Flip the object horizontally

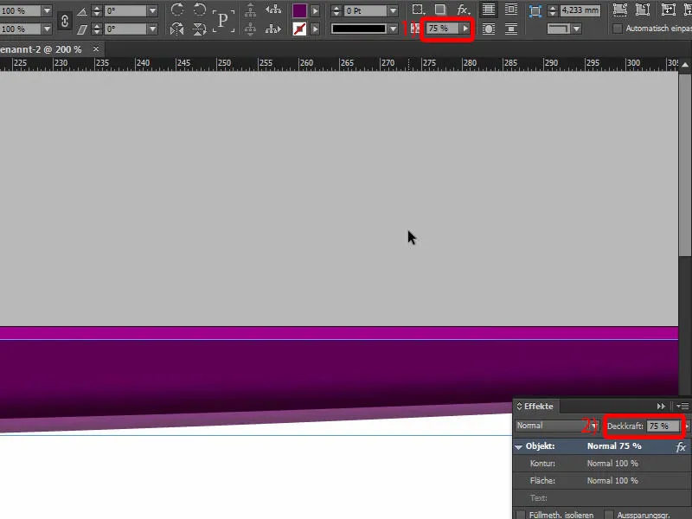[177, 29]
